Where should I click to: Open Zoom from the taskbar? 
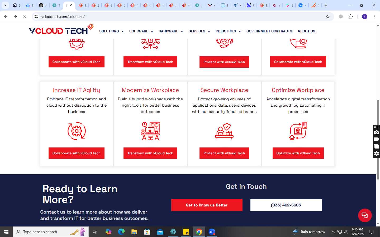click(212, 232)
